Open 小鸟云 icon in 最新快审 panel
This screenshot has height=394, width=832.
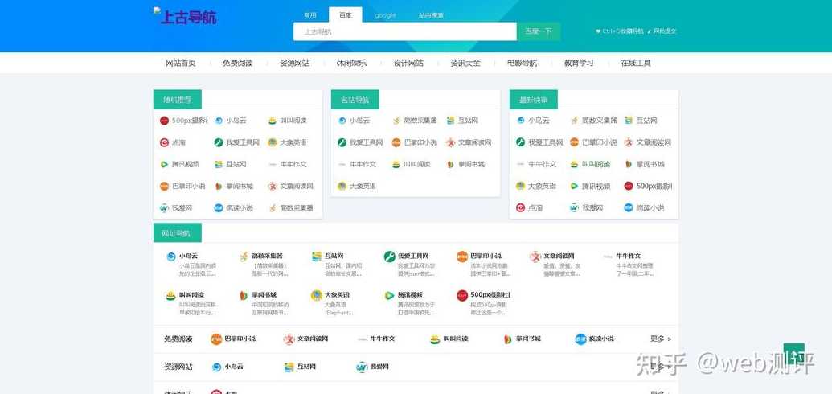point(521,121)
